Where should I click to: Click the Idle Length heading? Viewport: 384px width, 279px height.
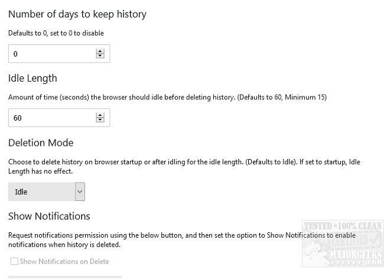(32, 78)
